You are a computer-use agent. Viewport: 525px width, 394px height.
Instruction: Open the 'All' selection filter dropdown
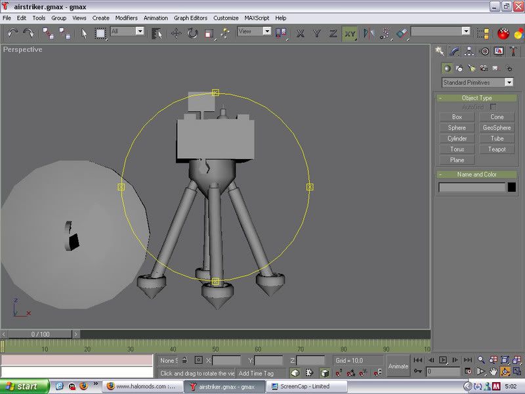(140, 31)
